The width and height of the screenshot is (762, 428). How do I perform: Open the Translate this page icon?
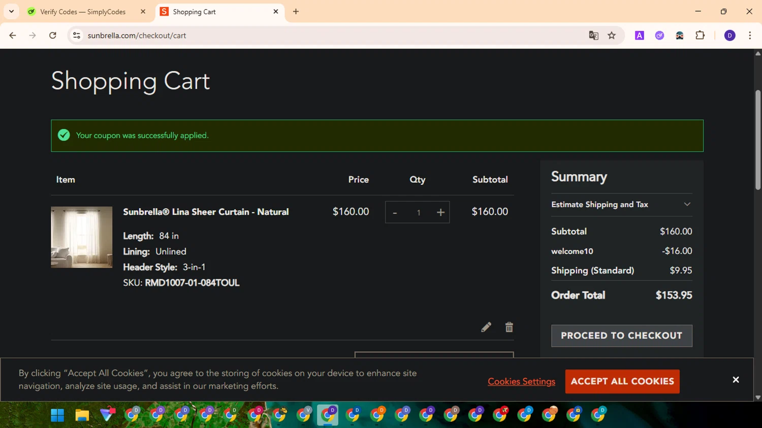pyautogui.click(x=593, y=36)
